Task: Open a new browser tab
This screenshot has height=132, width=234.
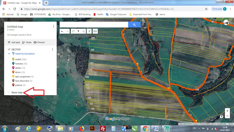Action: click(46, 3)
